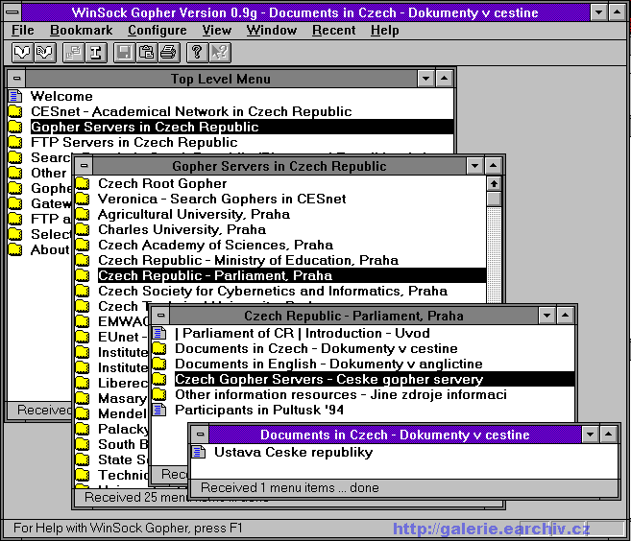Click folder icon beside Czech Academy of Sciences
The height and width of the screenshot is (541, 631).
pyautogui.click(x=83, y=245)
